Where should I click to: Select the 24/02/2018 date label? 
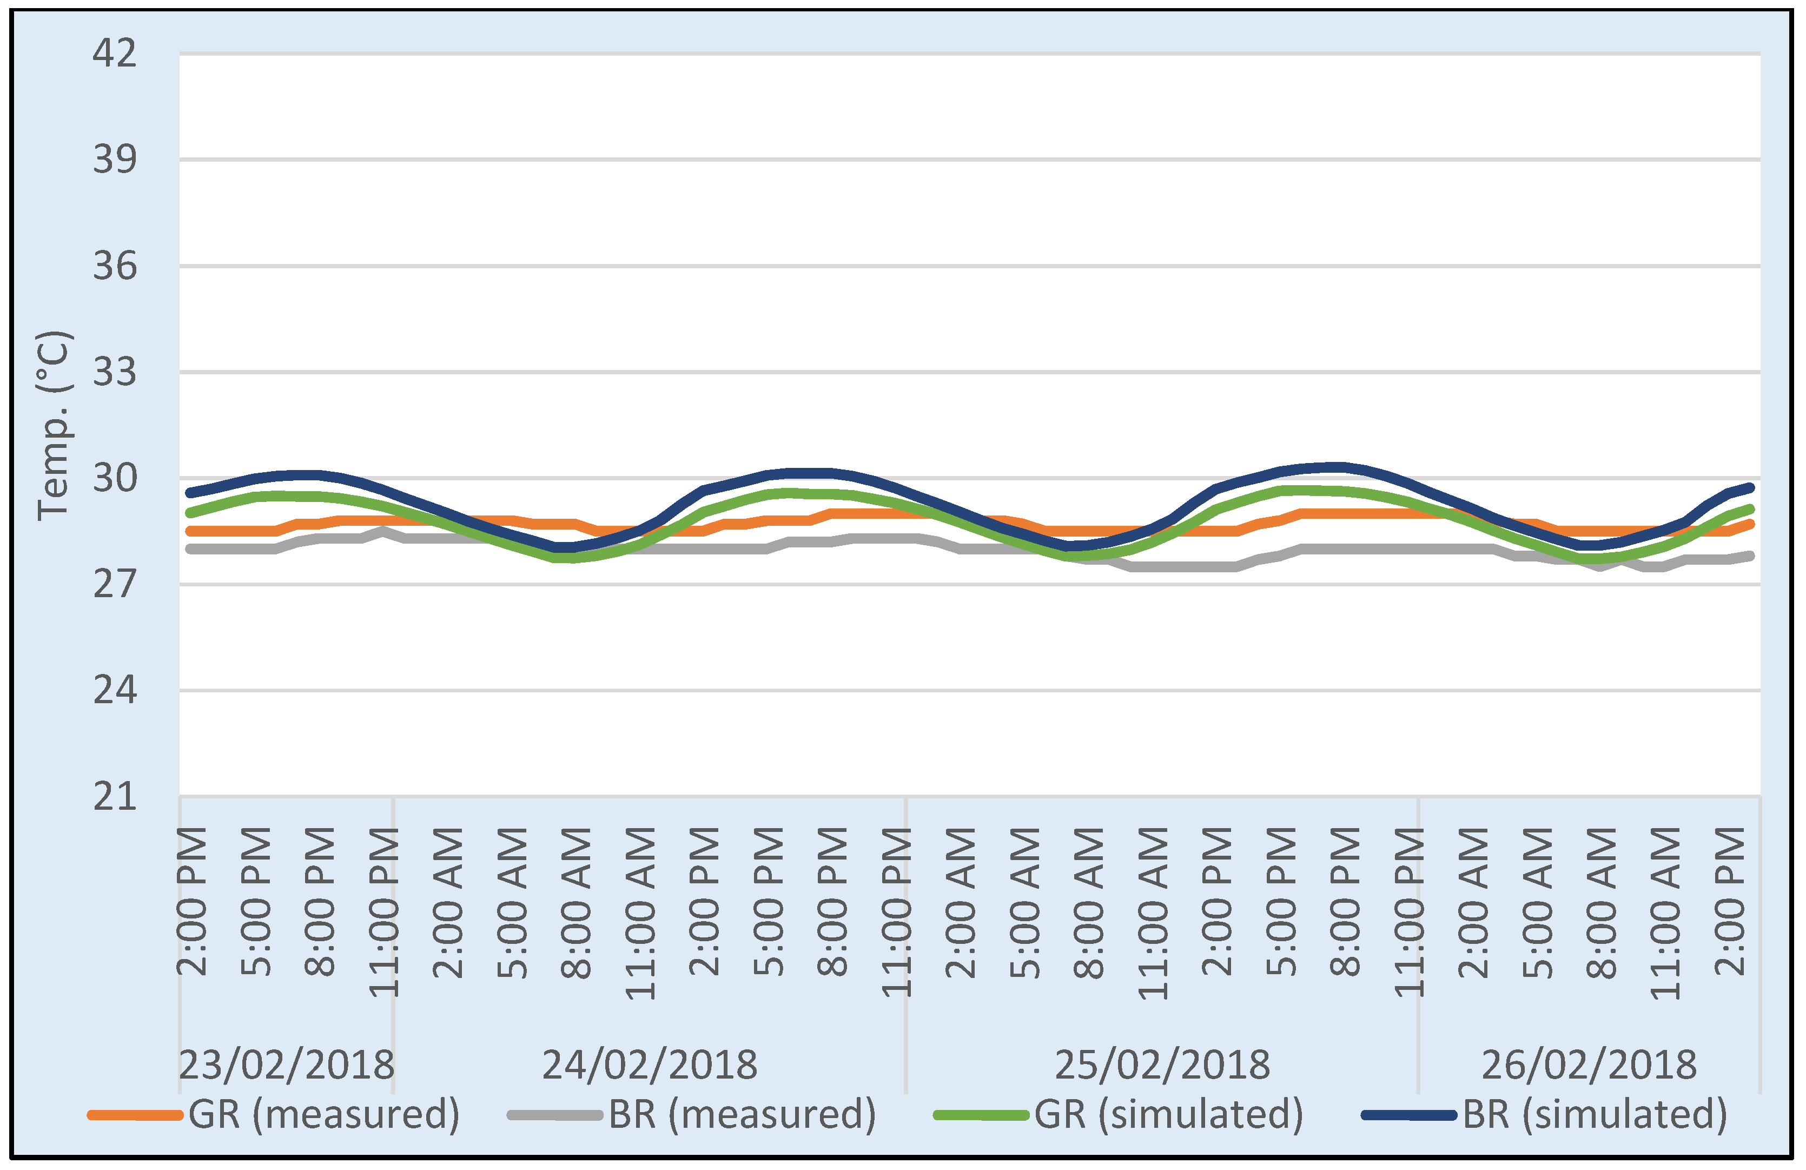650,1065
